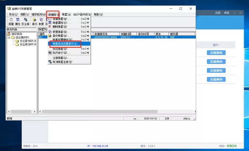Image resolution: width=249 pixels, height=151 pixels.
Task: Select 账套自动批量备份(X) menu entry
Action: 69,43
